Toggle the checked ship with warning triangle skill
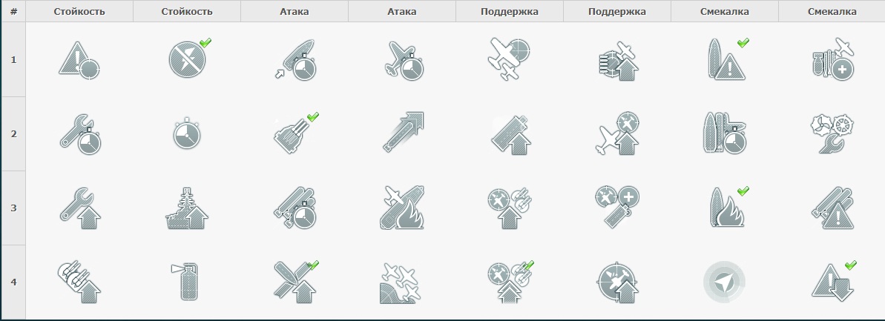Image resolution: width=885 pixels, height=321 pixels. click(x=728, y=59)
